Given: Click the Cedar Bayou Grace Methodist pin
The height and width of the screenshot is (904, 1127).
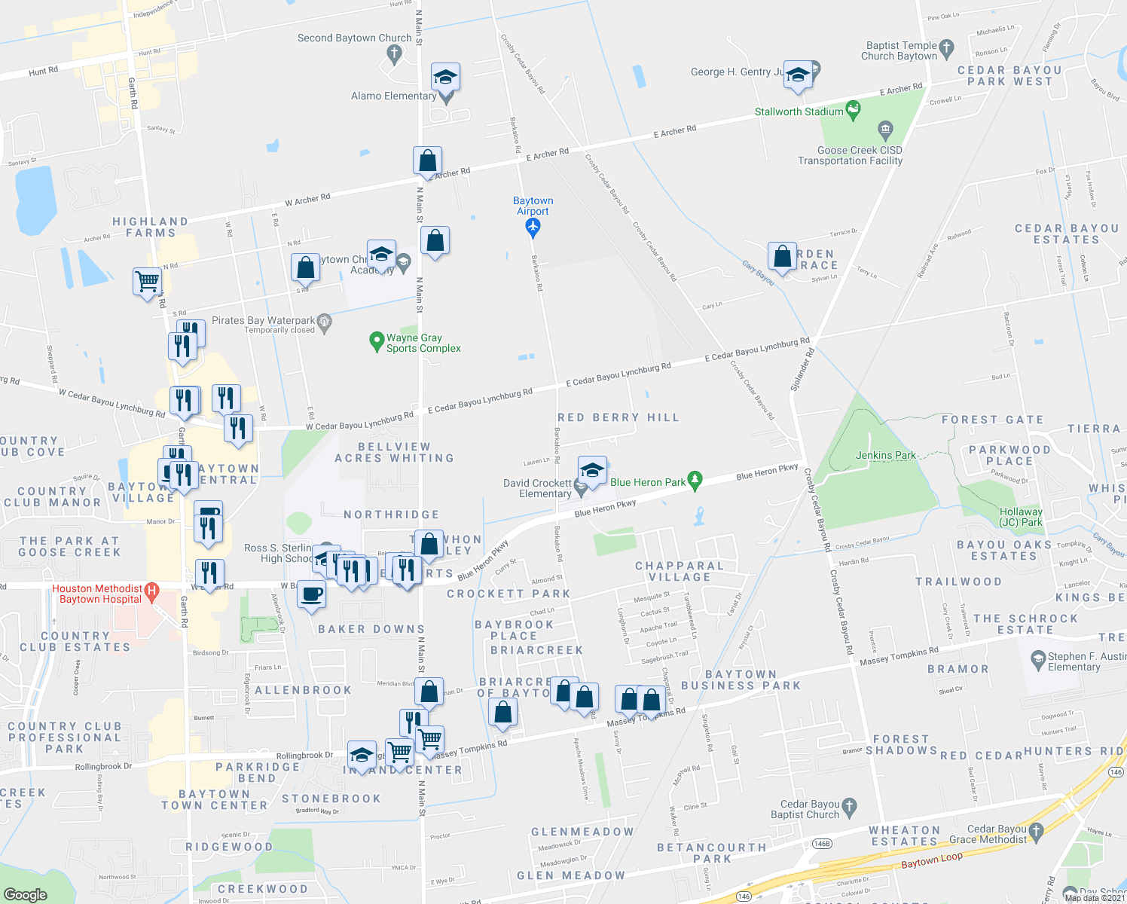Looking at the screenshot, I should [1037, 831].
